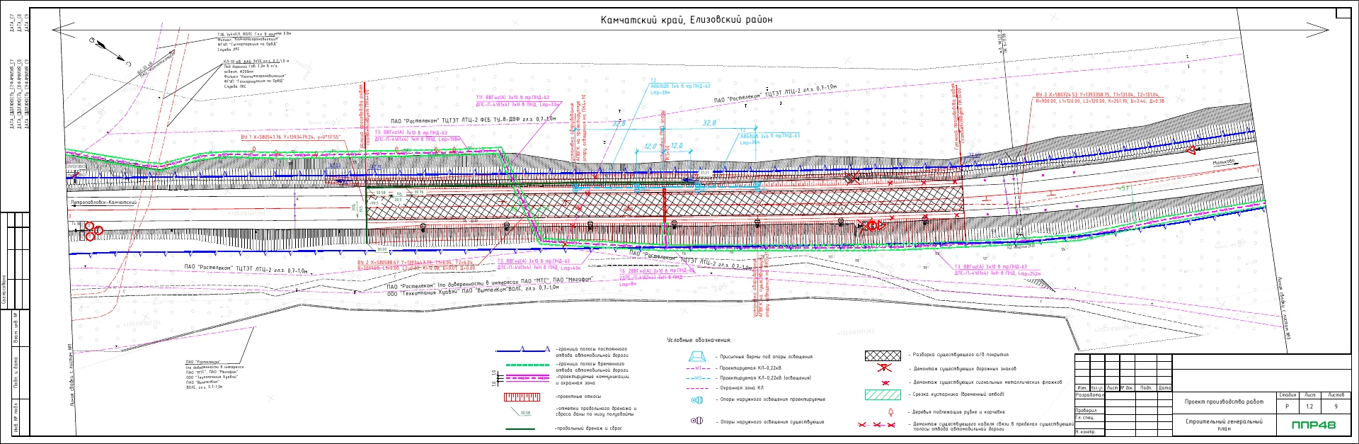
Task: Click the 'Охранная зона КЛ' legend text
Action: [742, 388]
